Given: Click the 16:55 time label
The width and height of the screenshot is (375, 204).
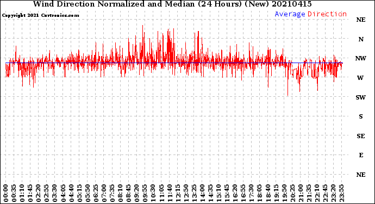Looking at the screenshot, I should coord(243,193).
